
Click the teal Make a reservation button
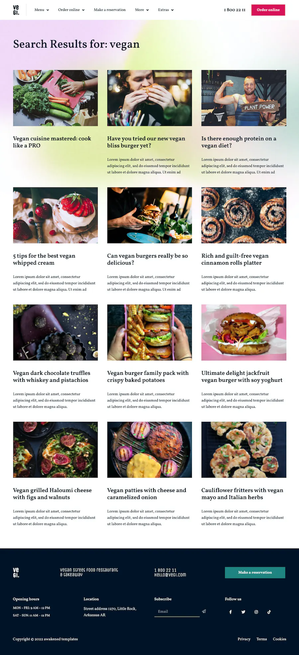(x=255, y=572)
